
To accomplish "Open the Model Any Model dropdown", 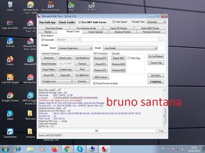I will (x=130, y=48).
